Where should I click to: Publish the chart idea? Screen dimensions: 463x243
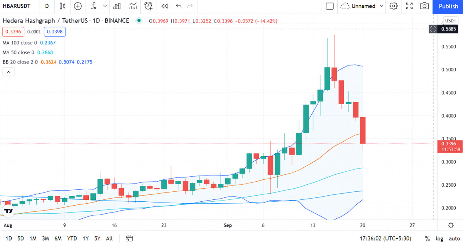(448, 6)
